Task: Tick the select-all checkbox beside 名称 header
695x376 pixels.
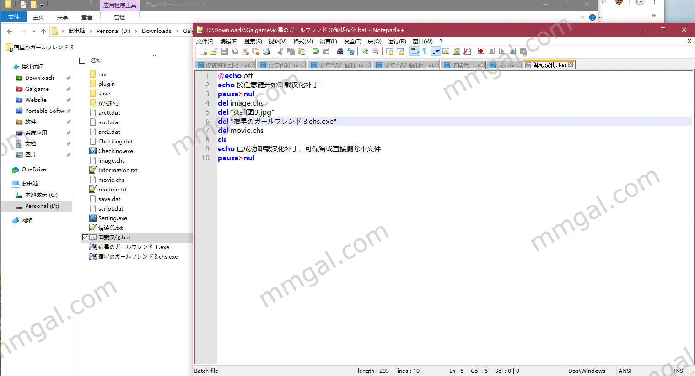Action: click(82, 60)
